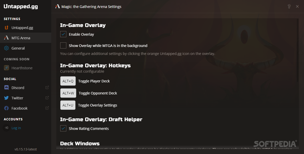Click the v0.15.13-latest version text
304x154 pixels.
coord(26,149)
